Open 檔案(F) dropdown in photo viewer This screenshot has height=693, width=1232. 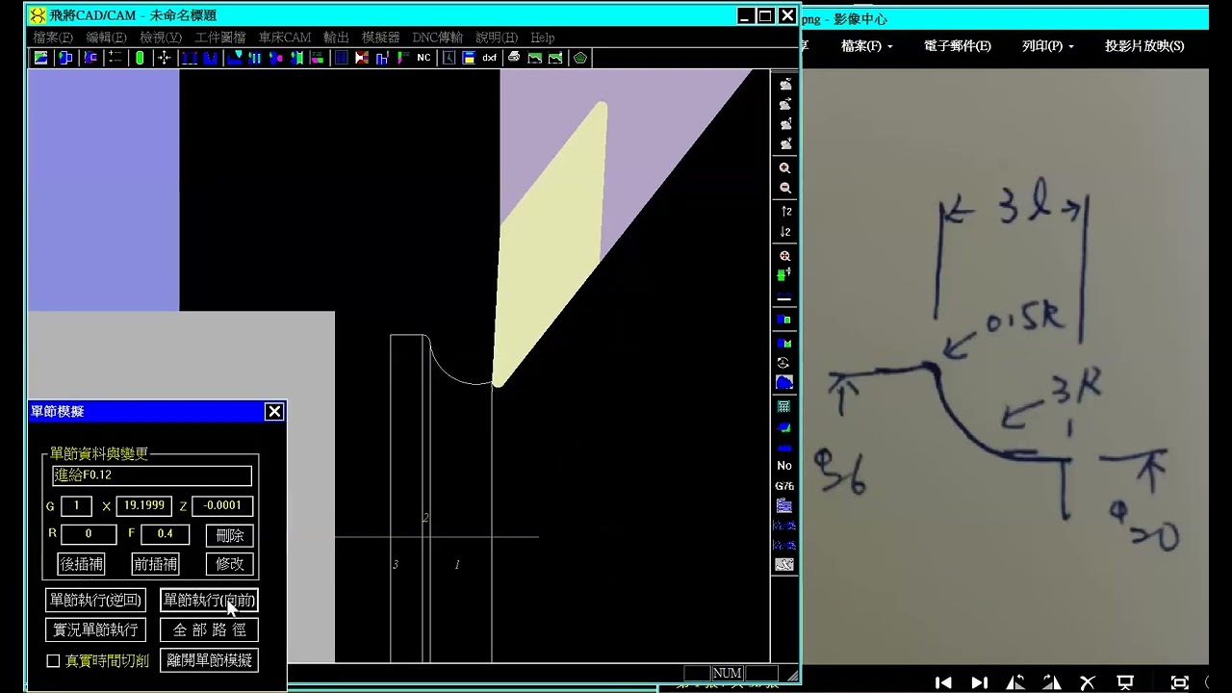coord(866,46)
